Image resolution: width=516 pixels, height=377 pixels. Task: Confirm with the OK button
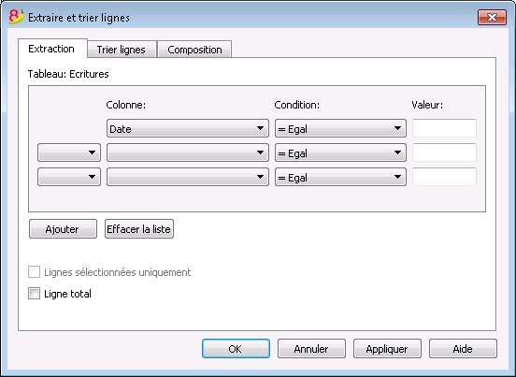(x=236, y=349)
